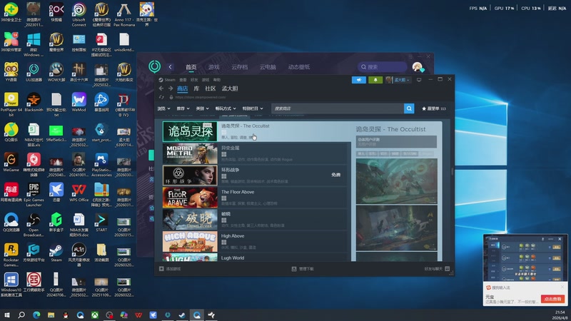Open the QQ音乐 desktop icon

[11, 133]
